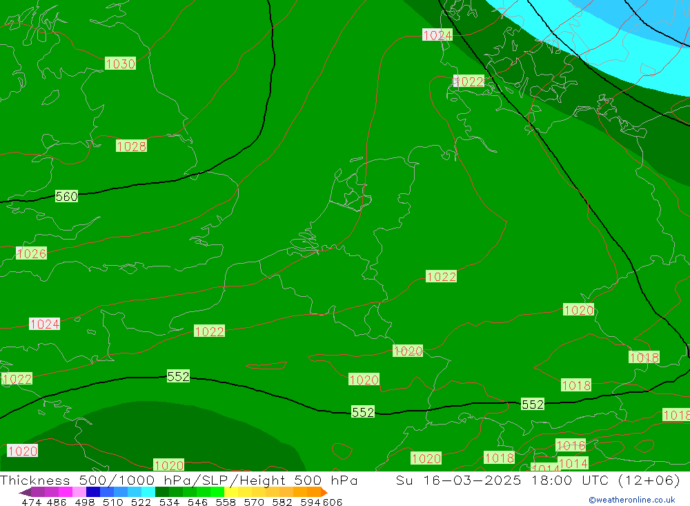Click the 1022 label below 1024 near Denmark
690x506 pixels.
(x=469, y=81)
